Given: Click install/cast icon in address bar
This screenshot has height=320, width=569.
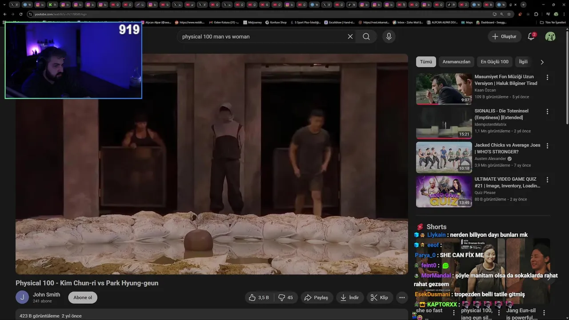Looking at the screenshot, I should coord(495,14).
